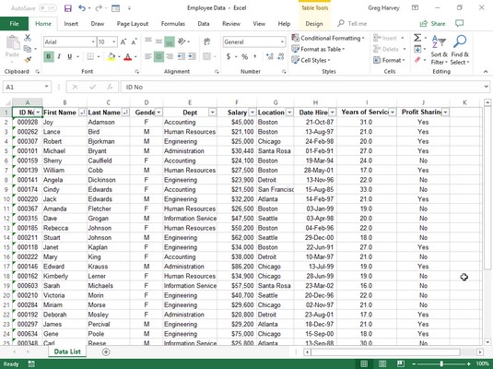Click the Insert Function fx icon

click(x=110, y=87)
